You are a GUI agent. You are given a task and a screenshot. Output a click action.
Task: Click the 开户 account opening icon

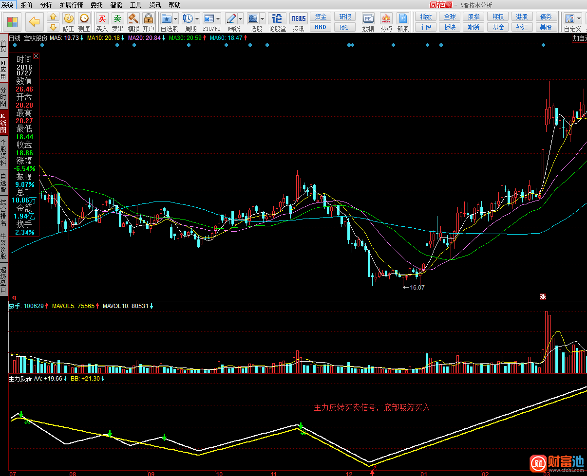pos(149,18)
